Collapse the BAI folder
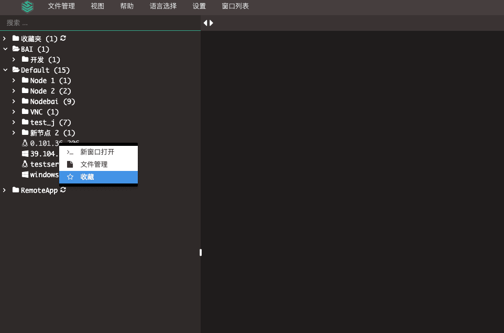504x333 pixels. click(5, 49)
